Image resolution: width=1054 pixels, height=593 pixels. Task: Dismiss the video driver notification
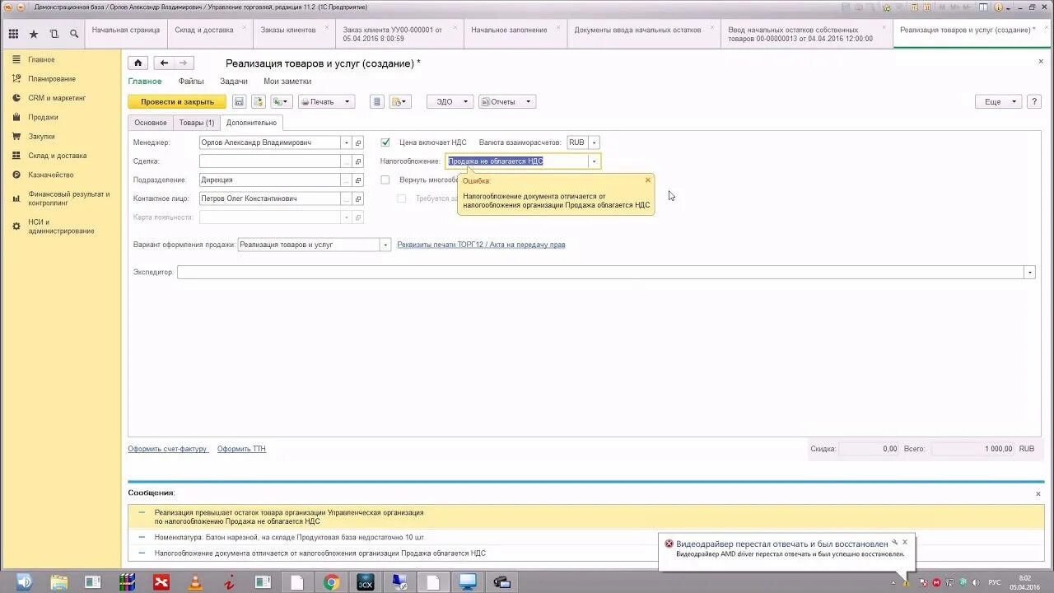coord(905,542)
